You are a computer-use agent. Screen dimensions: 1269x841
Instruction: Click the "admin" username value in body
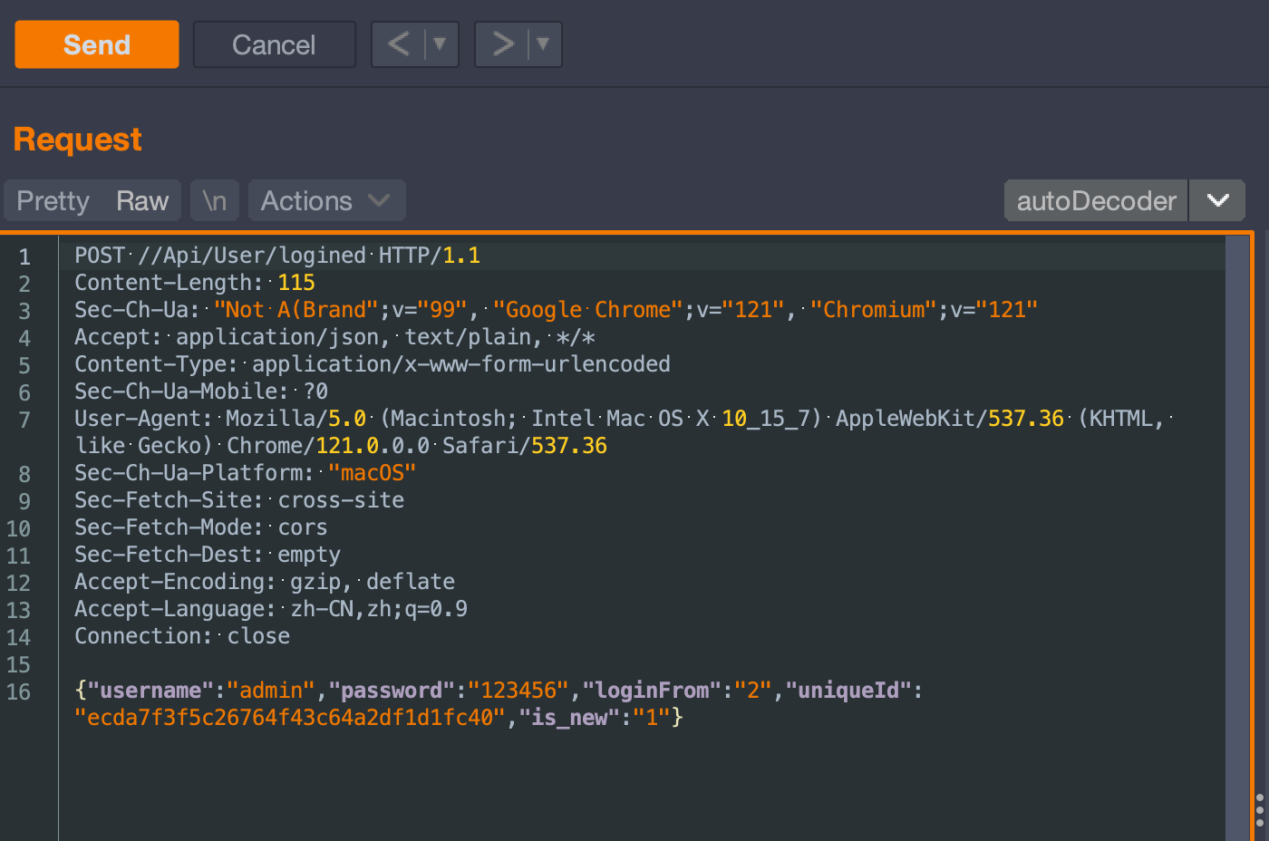271,691
